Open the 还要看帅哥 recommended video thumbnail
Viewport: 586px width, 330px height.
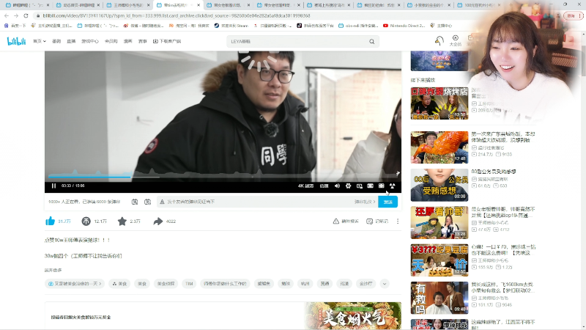click(439, 222)
